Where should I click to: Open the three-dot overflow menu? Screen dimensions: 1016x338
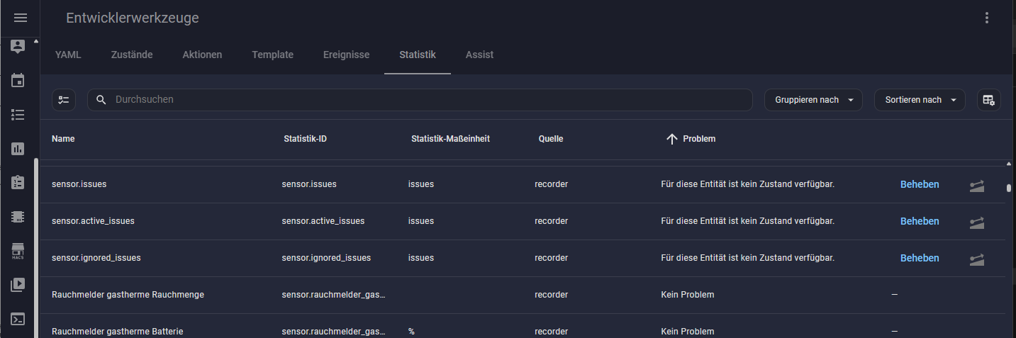(986, 18)
